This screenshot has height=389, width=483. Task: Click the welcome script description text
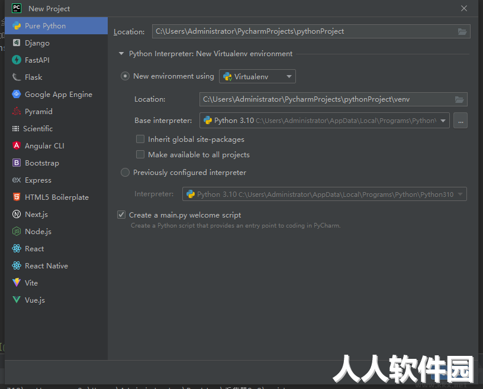pos(236,226)
